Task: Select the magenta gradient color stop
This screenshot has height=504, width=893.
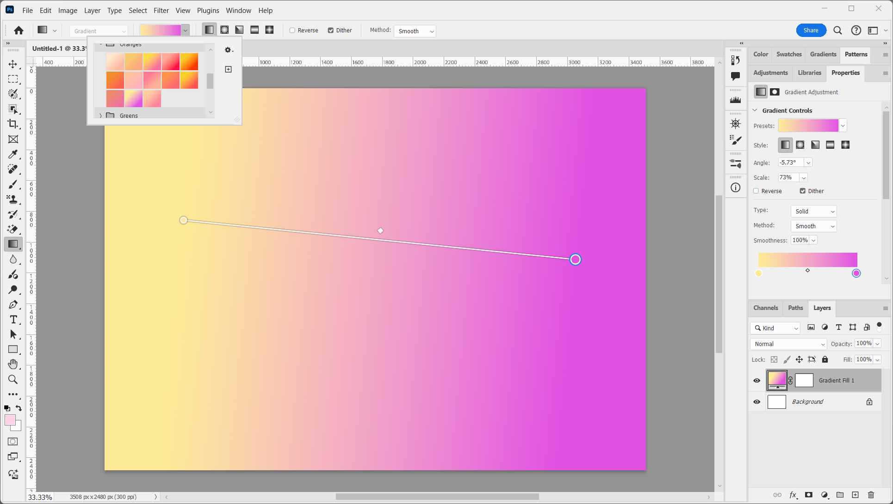Action: 856,273
